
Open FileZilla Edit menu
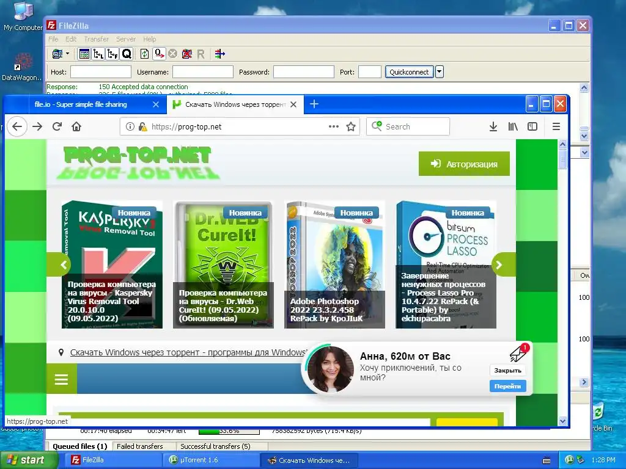(71, 39)
